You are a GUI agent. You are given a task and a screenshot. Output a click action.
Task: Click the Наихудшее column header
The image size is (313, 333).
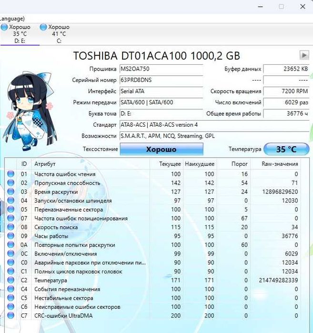click(x=200, y=164)
